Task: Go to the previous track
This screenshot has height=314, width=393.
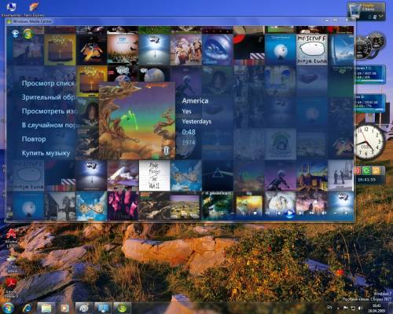Action: [x=279, y=213]
